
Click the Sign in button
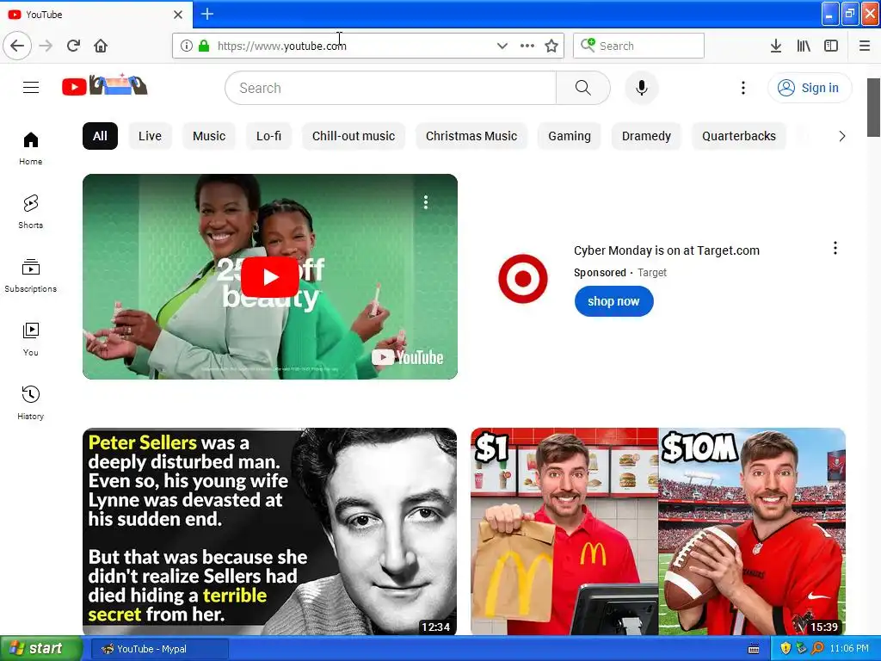pos(809,88)
